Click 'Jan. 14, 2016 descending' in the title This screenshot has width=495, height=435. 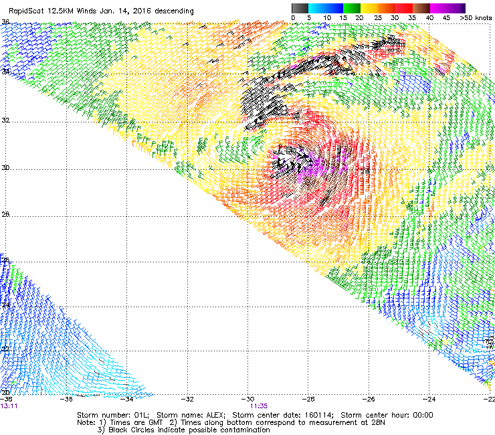tap(146, 11)
